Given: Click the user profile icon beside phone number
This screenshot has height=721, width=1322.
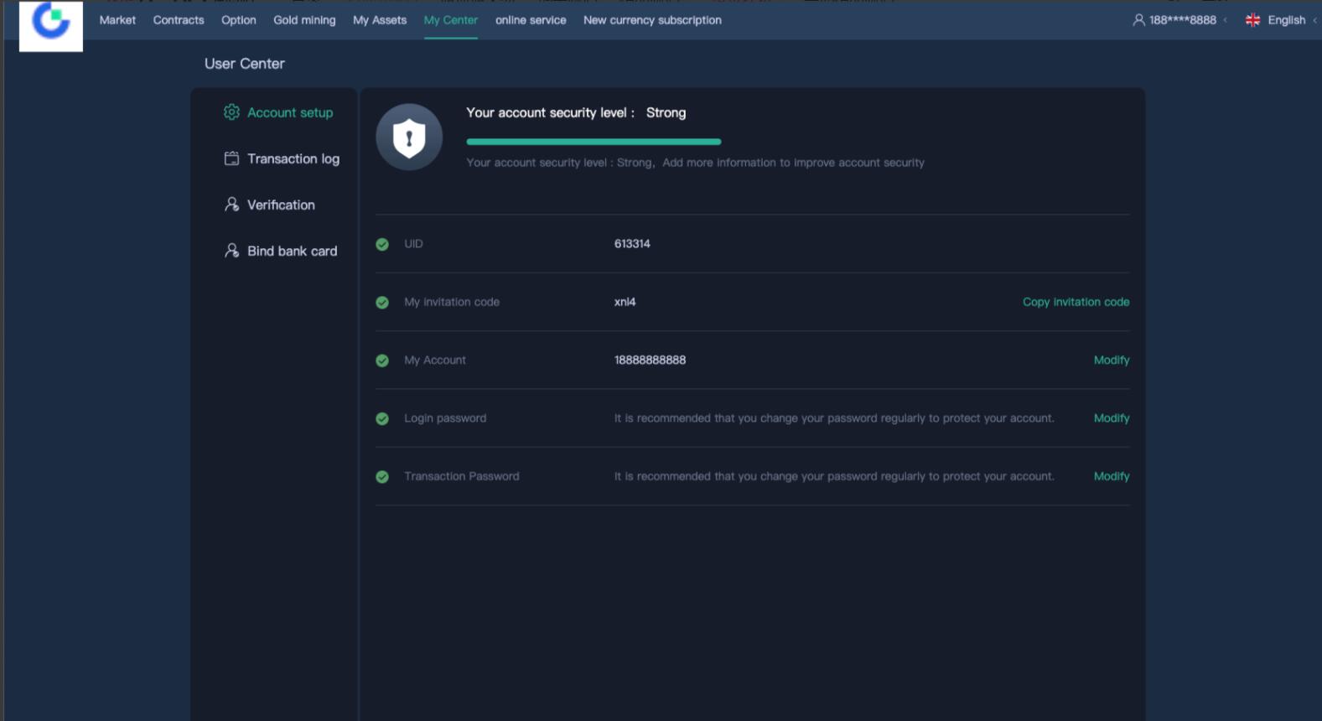Looking at the screenshot, I should click(x=1138, y=20).
